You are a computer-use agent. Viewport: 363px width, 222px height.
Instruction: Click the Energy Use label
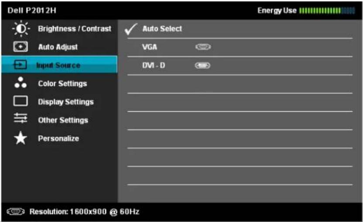(x=277, y=10)
